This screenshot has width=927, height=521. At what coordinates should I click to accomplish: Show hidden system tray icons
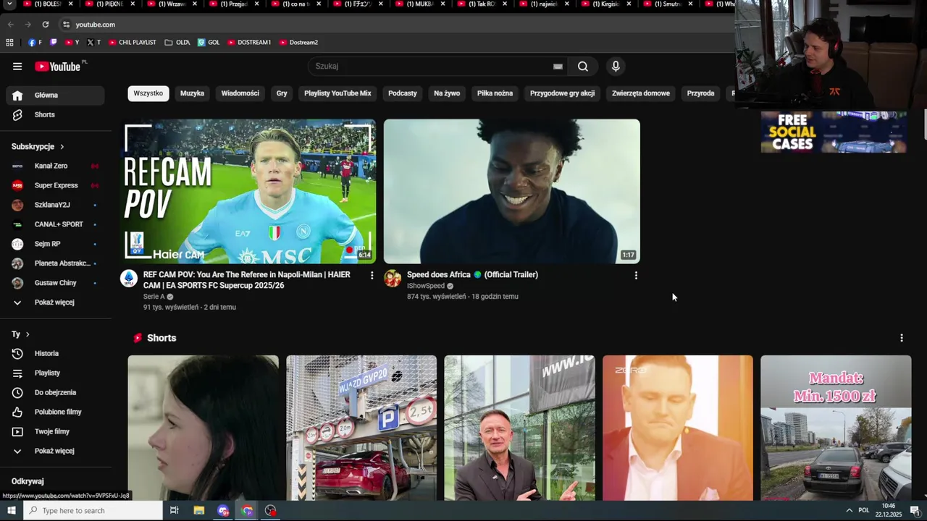pyautogui.click(x=849, y=511)
